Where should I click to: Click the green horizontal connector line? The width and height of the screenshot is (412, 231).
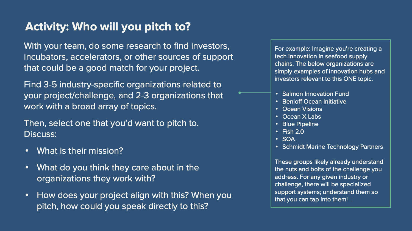click(x=256, y=93)
